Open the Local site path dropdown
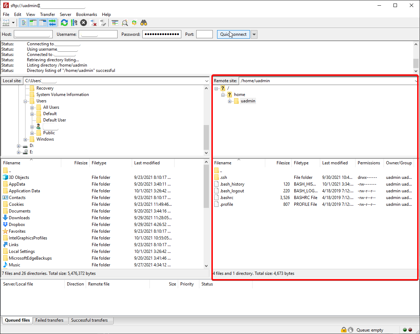This screenshot has width=420, height=334. click(x=206, y=81)
